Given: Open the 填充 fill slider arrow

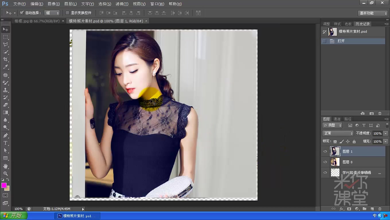Looking at the screenshot, I should tap(385, 142).
